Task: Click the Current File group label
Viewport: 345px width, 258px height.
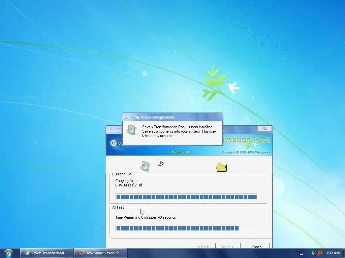Action: pos(122,174)
